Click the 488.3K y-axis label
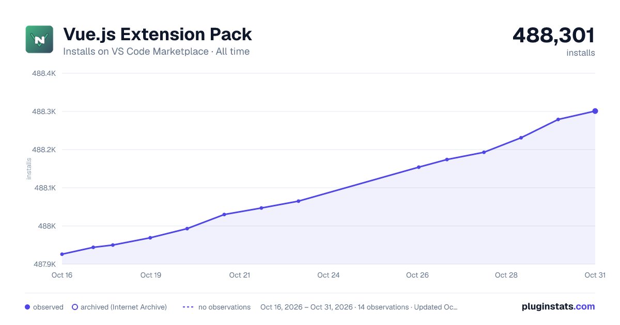 44,111
